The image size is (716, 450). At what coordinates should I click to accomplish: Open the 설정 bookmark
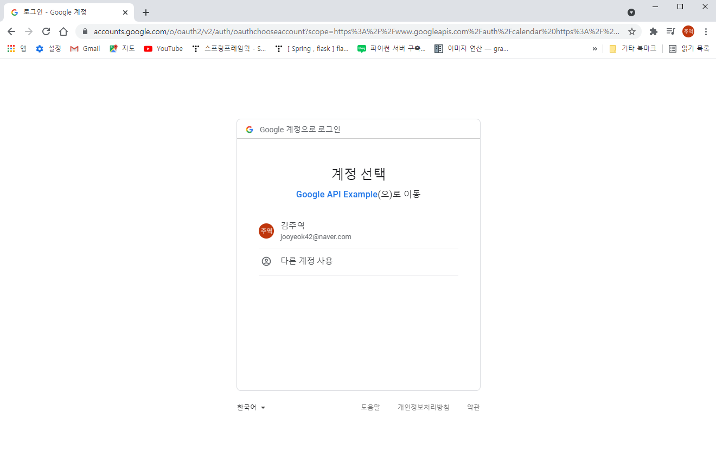48,48
